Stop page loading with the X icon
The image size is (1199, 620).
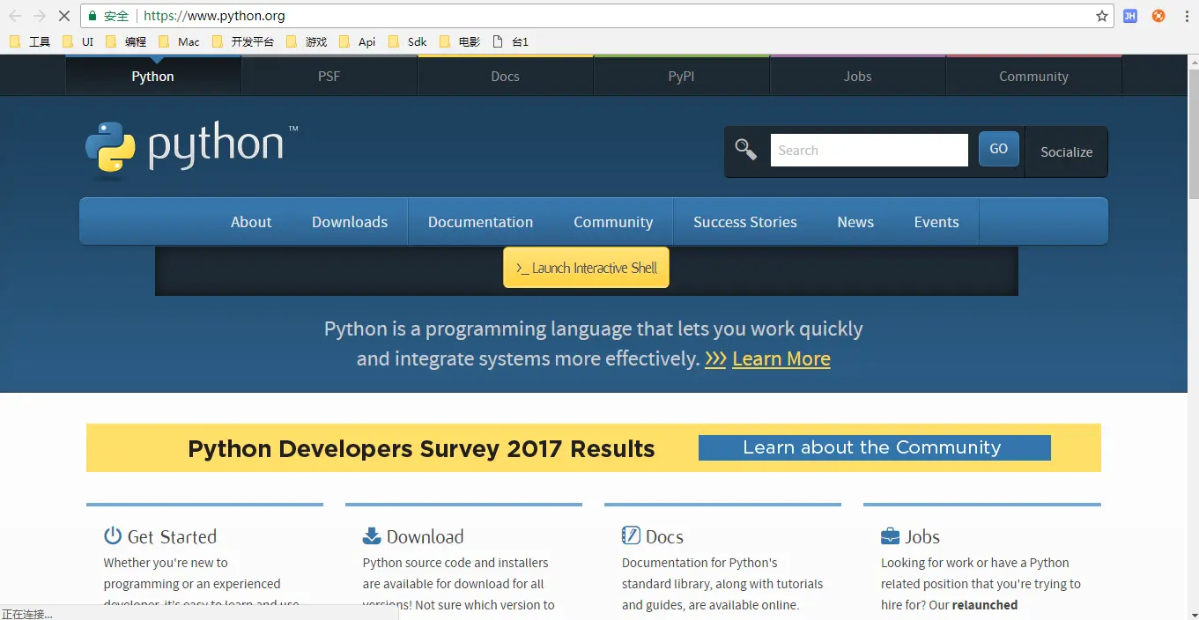(x=63, y=16)
